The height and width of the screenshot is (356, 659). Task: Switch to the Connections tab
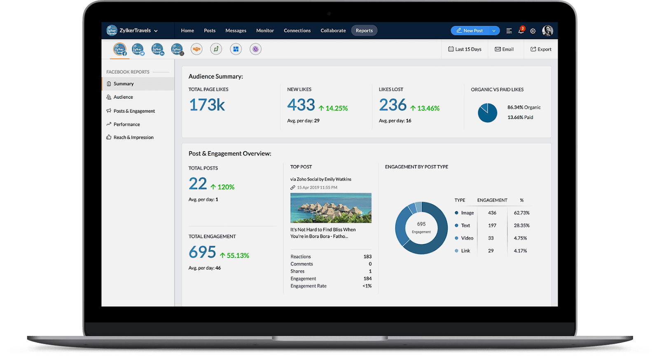297,30
